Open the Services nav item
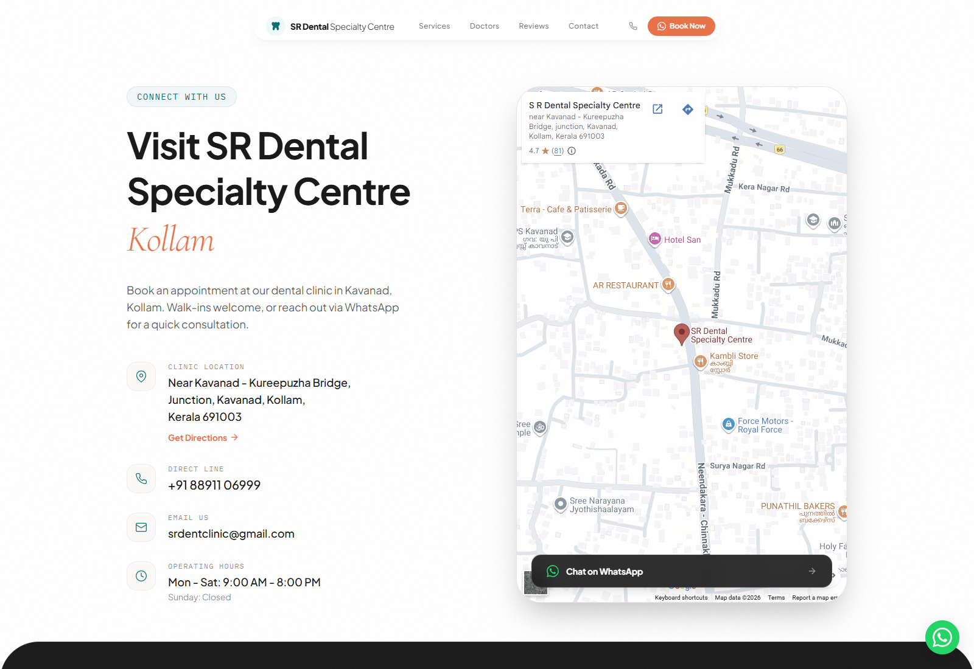 tap(435, 26)
